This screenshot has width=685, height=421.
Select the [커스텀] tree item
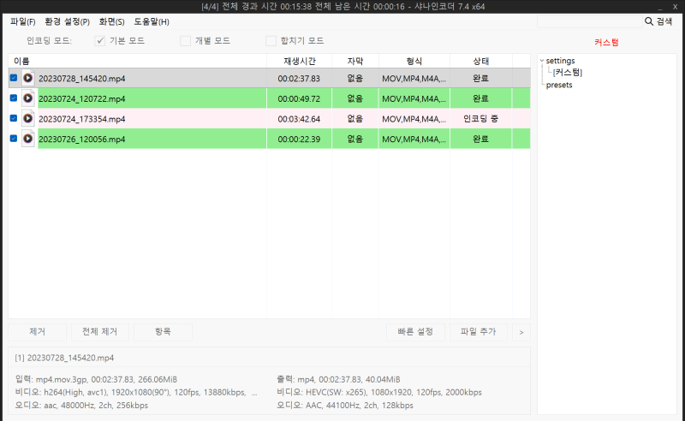pyautogui.click(x=568, y=73)
